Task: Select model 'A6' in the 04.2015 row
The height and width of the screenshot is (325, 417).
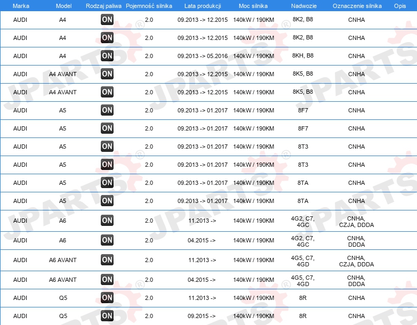Action: [x=62, y=240]
